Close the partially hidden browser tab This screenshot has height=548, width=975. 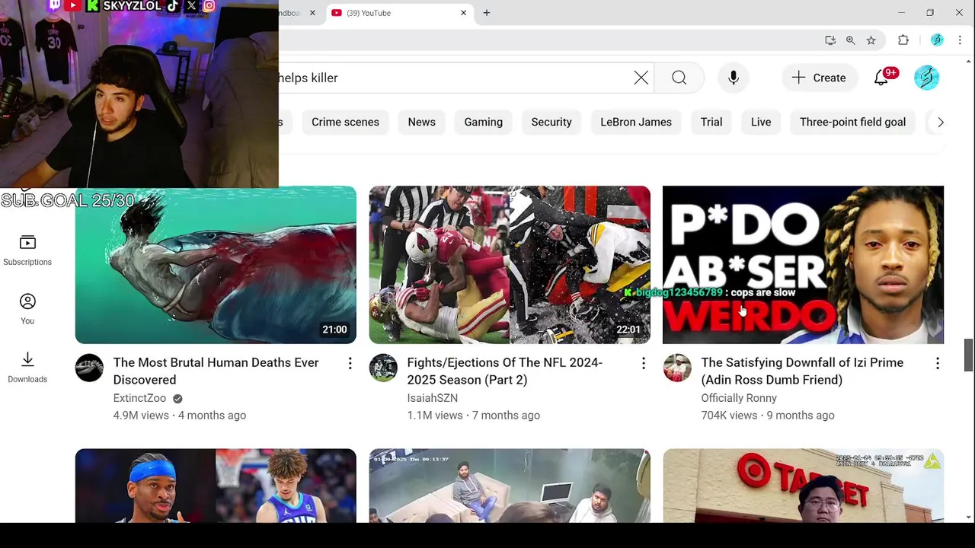coord(312,13)
